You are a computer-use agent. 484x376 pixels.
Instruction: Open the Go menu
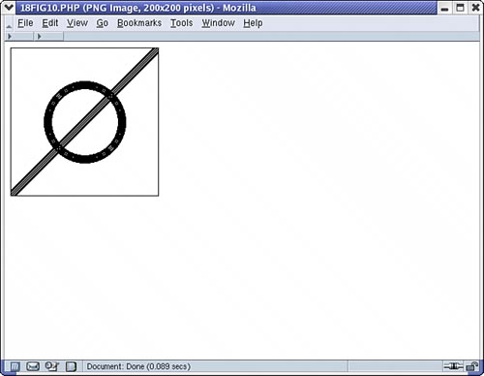(x=103, y=23)
